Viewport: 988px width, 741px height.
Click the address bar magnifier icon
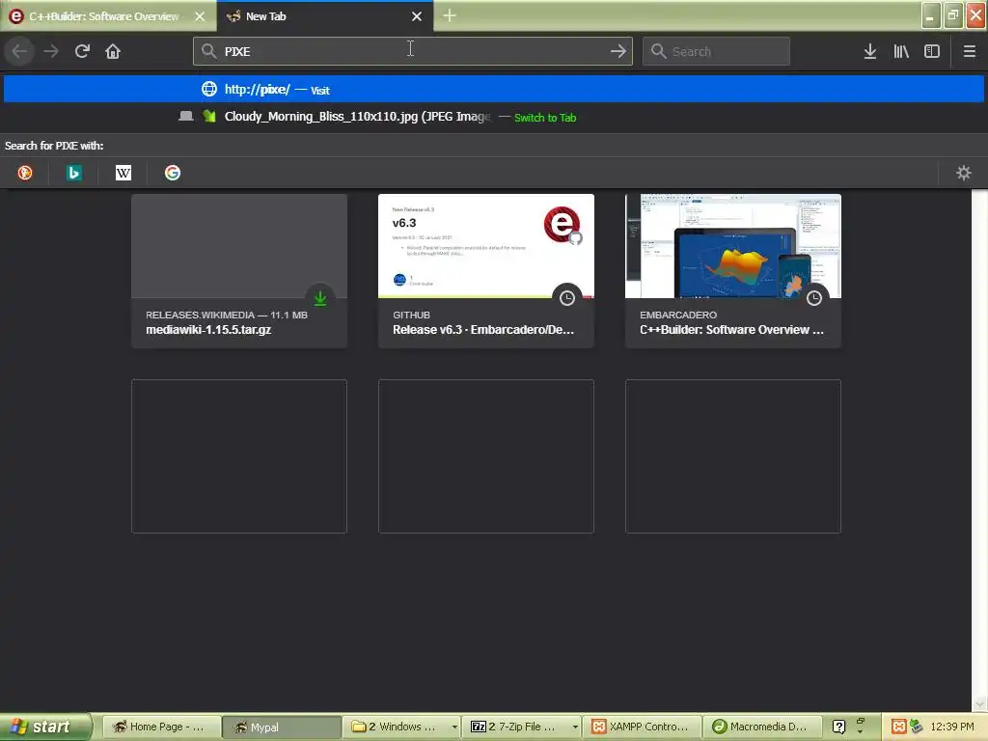coord(208,51)
